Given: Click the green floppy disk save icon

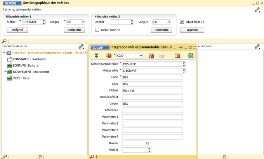Looking at the screenshot, I should [x=191, y=56].
